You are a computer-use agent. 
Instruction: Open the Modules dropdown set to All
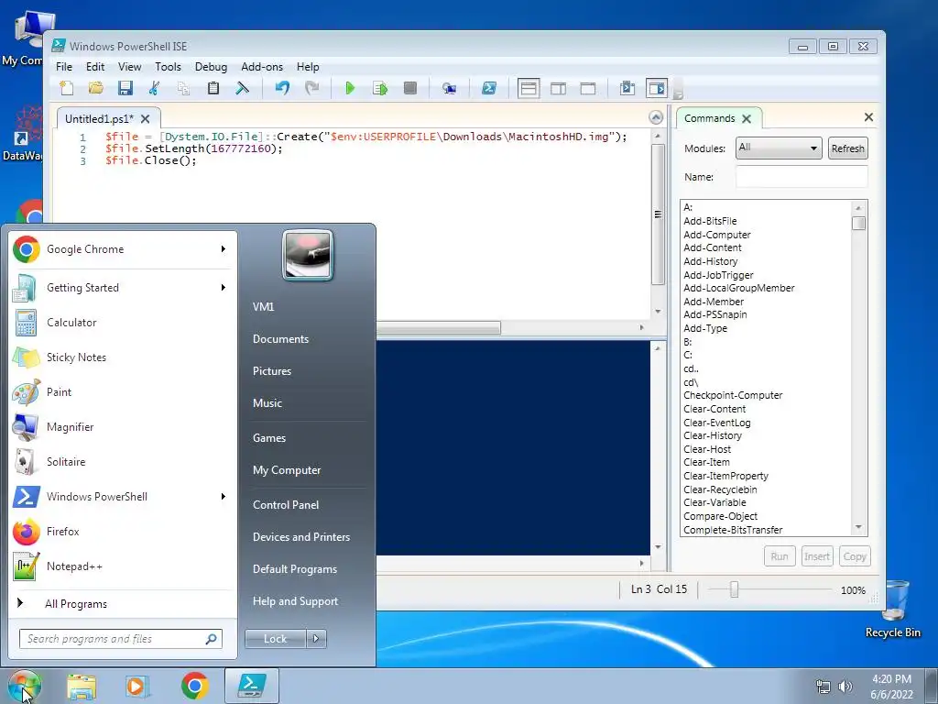pos(778,148)
